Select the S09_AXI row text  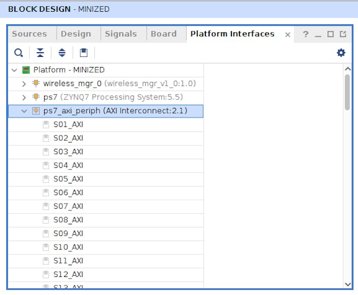(x=68, y=234)
